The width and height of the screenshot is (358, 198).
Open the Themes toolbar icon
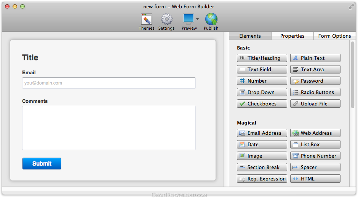[x=146, y=22]
